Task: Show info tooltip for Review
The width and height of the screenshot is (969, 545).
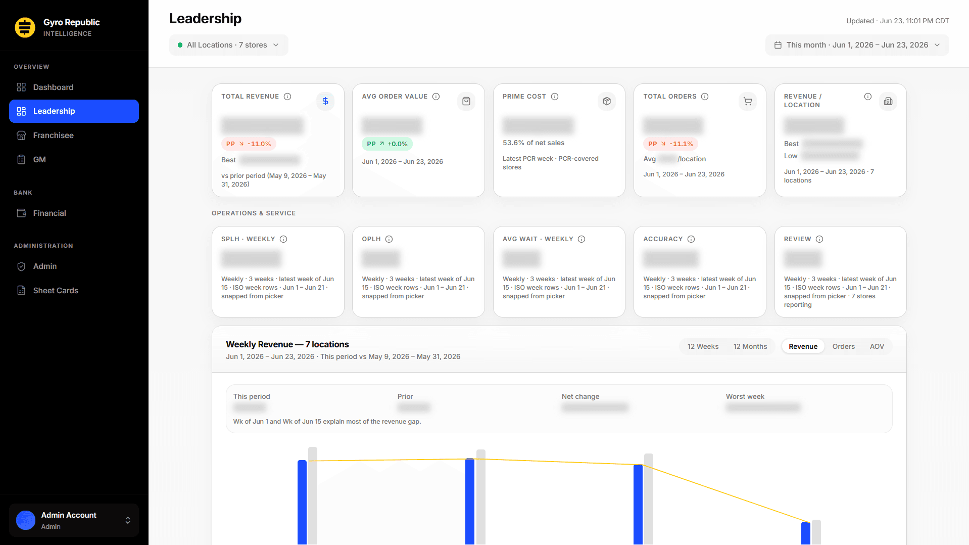Action: pos(819,239)
